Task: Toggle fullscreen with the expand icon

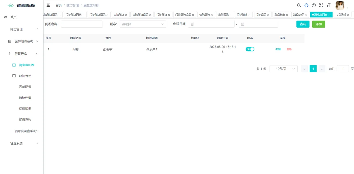Action: (321, 5)
